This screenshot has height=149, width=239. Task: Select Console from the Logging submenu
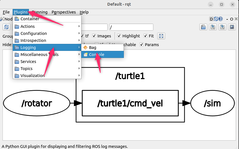pyautogui.click(x=97, y=55)
